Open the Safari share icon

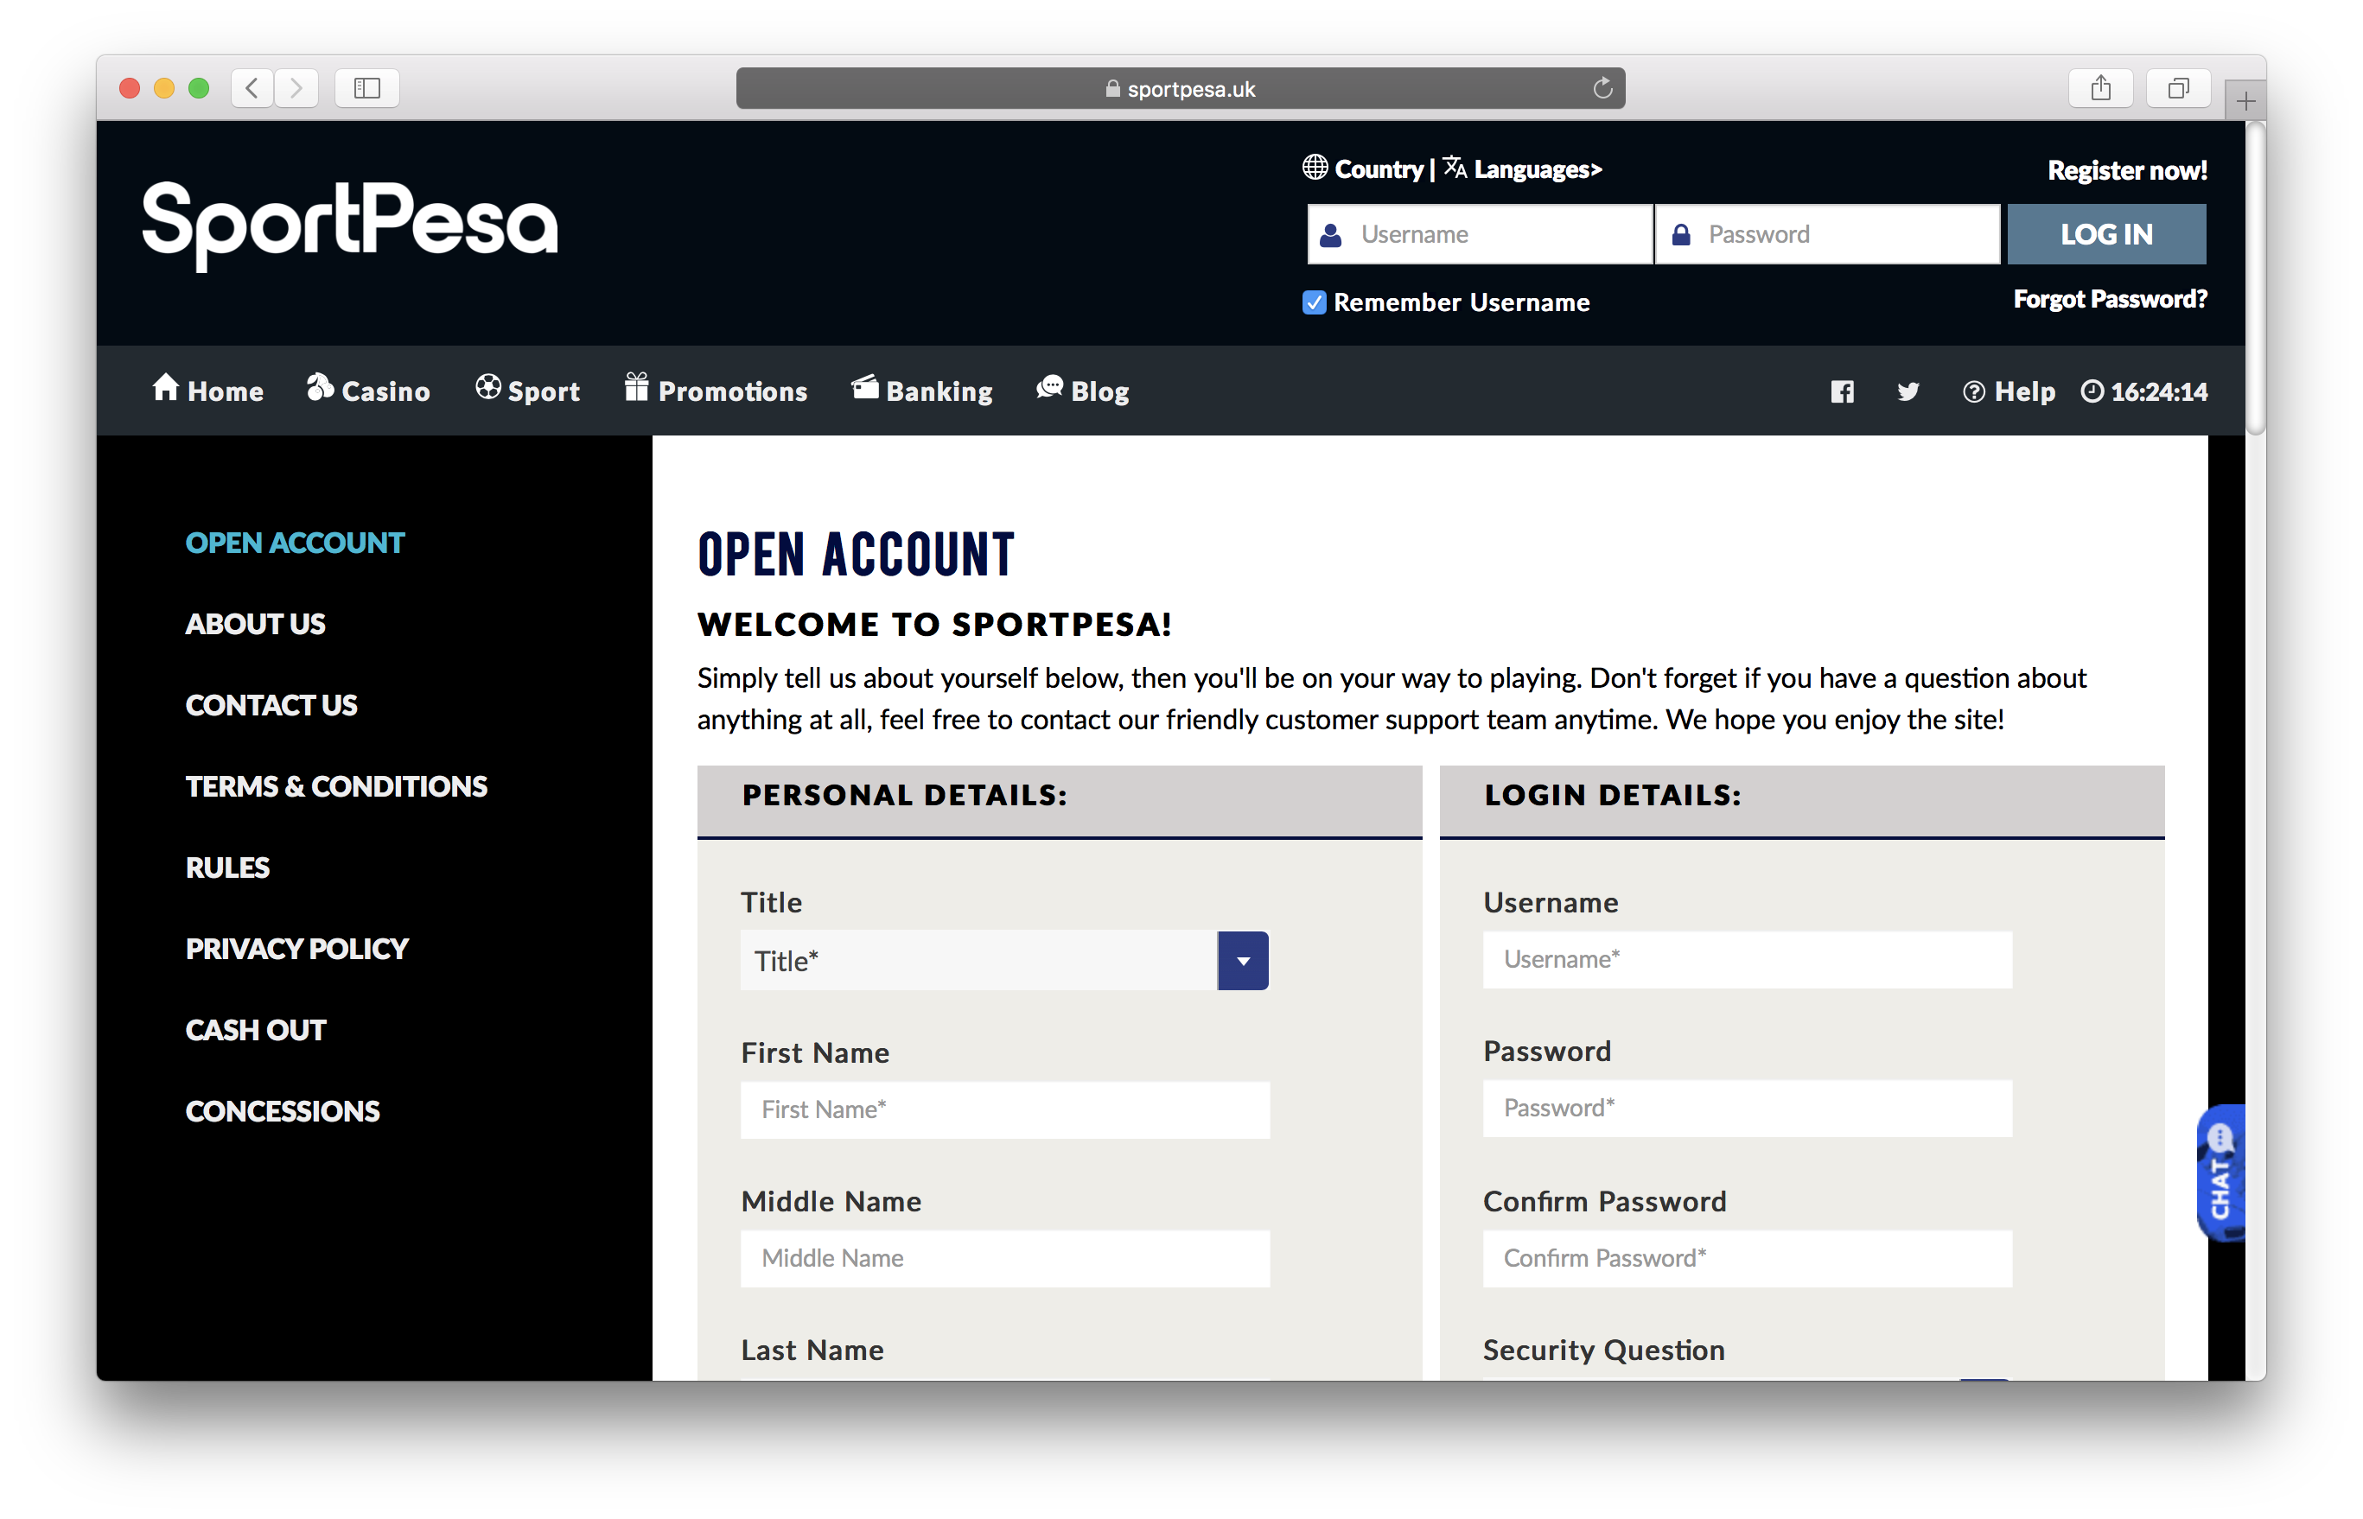point(2100,89)
